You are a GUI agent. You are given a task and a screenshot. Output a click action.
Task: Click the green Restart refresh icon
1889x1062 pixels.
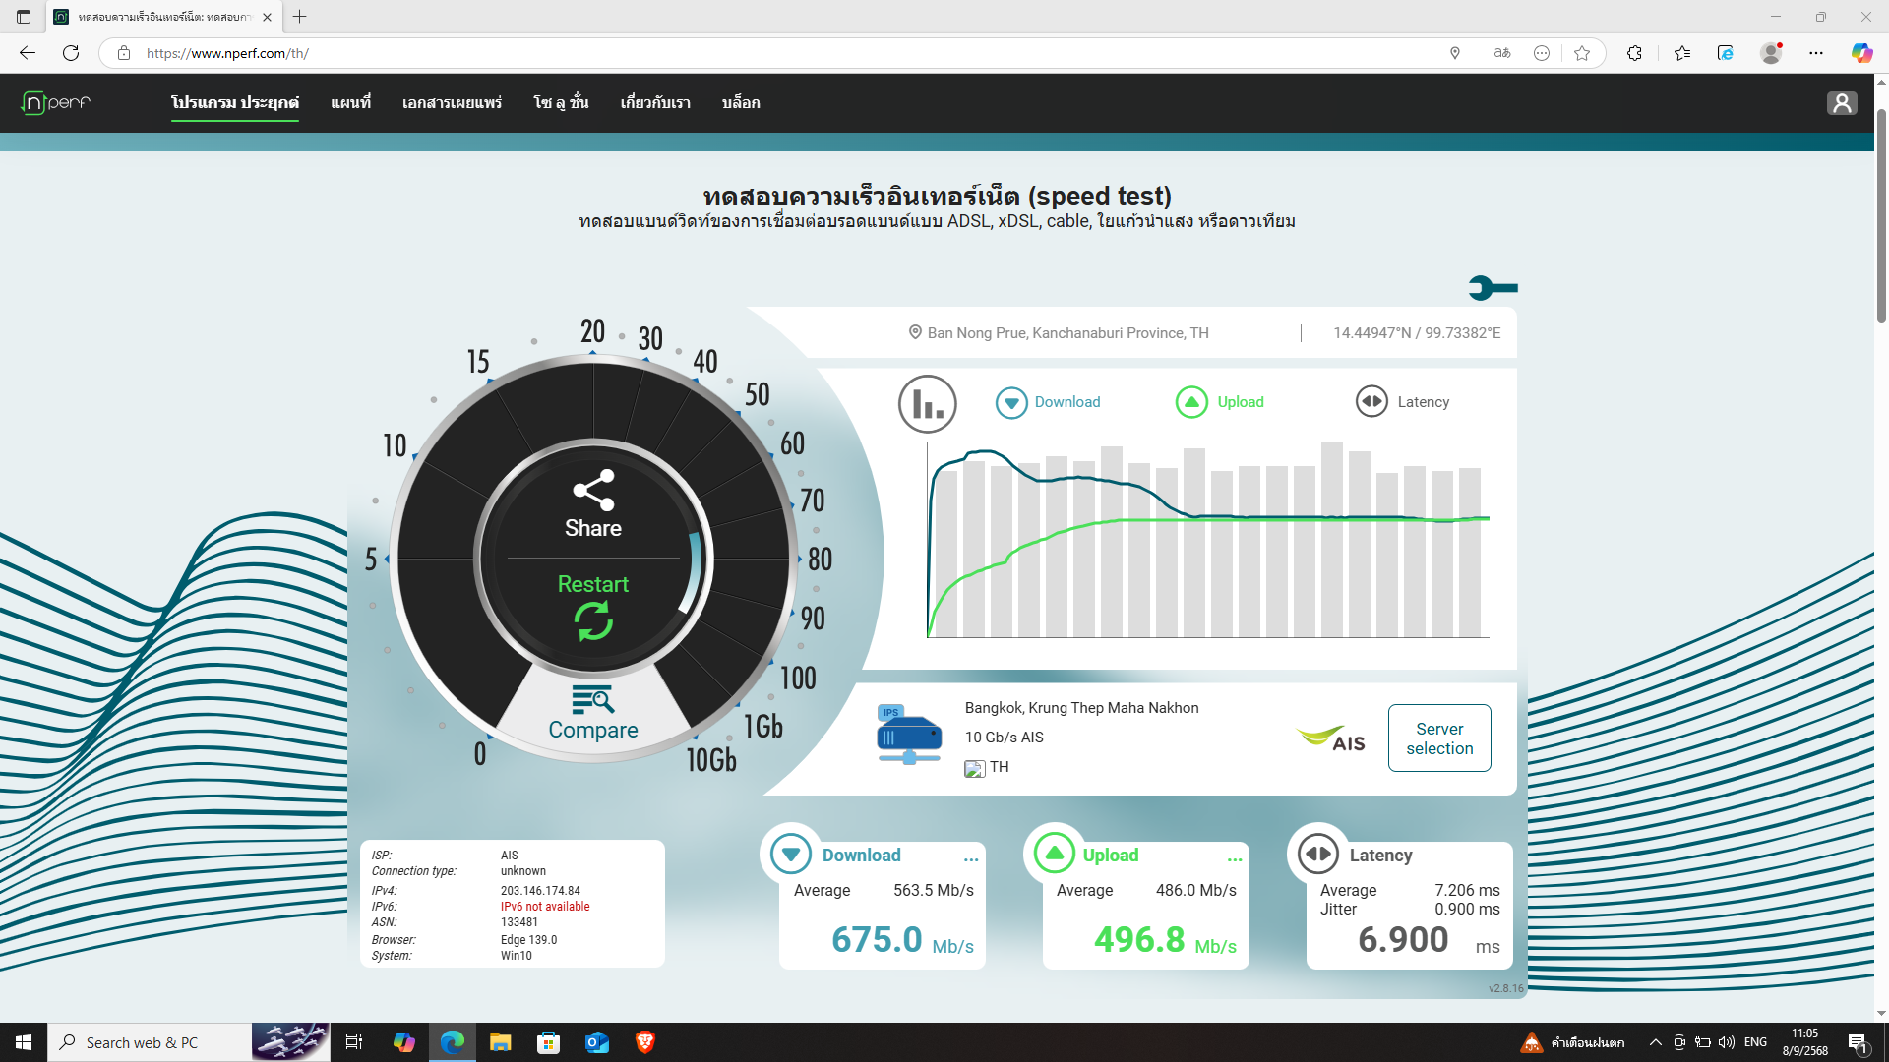(x=593, y=620)
